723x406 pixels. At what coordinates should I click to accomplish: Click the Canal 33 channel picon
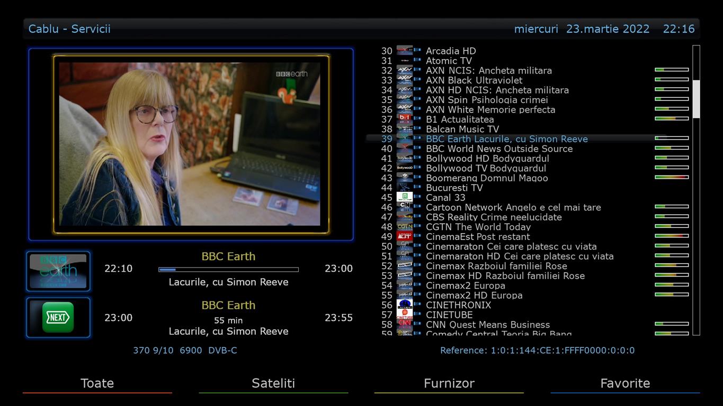click(x=405, y=198)
